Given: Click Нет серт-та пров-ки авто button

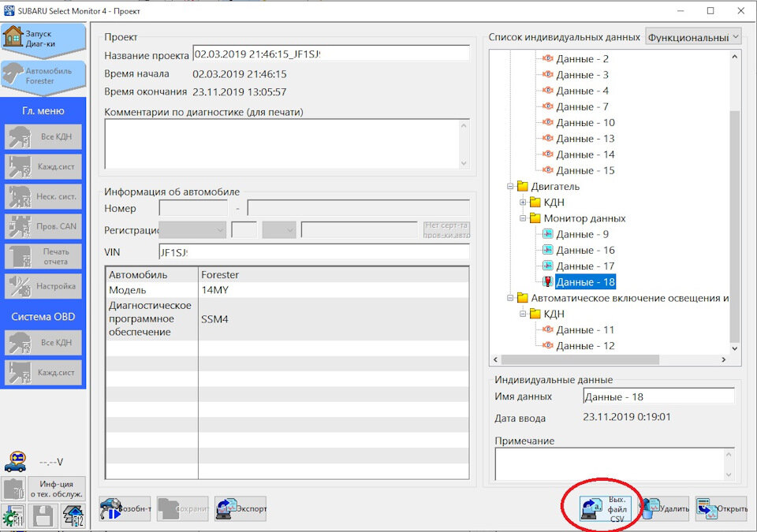Looking at the screenshot, I should click(446, 230).
